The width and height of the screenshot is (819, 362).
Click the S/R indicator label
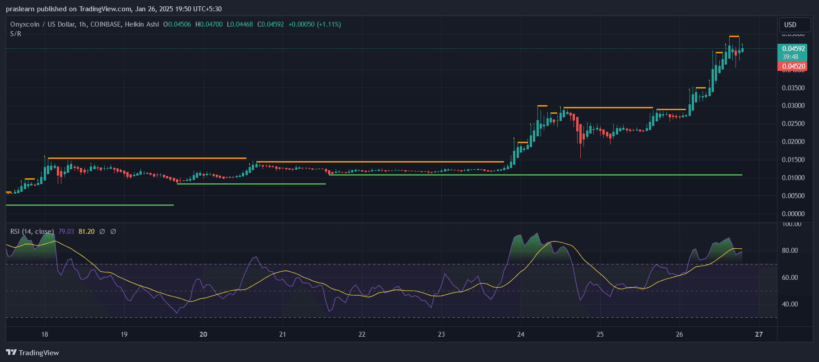click(x=16, y=34)
